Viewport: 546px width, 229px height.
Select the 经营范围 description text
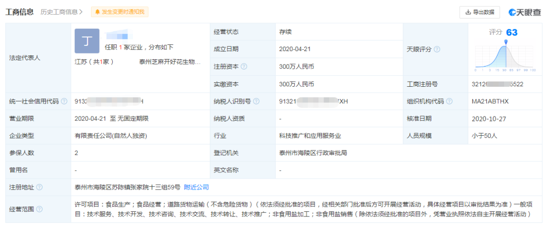tap(303, 209)
